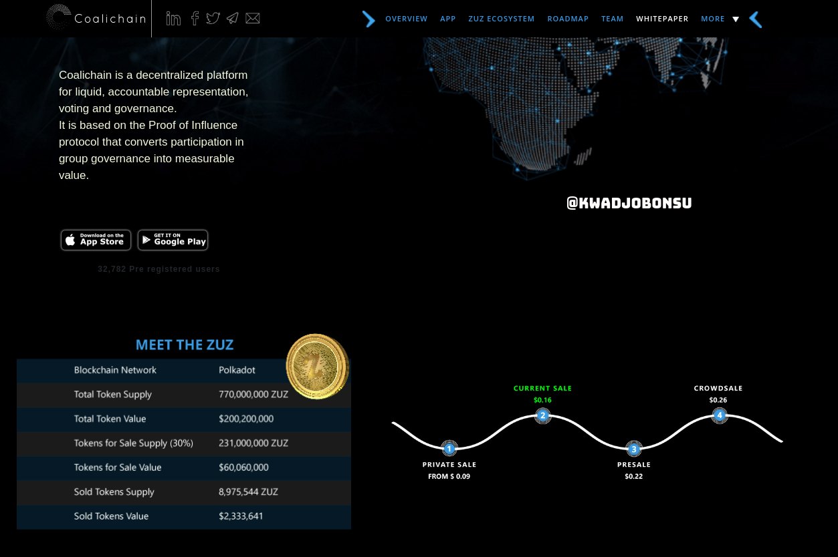This screenshot has width=838, height=557.
Task: Click the email envelope icon
Action: (253, 18)
